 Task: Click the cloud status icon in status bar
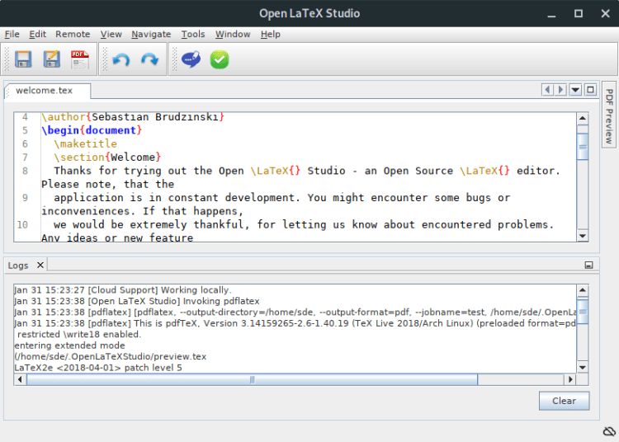[x=608, y=431]
